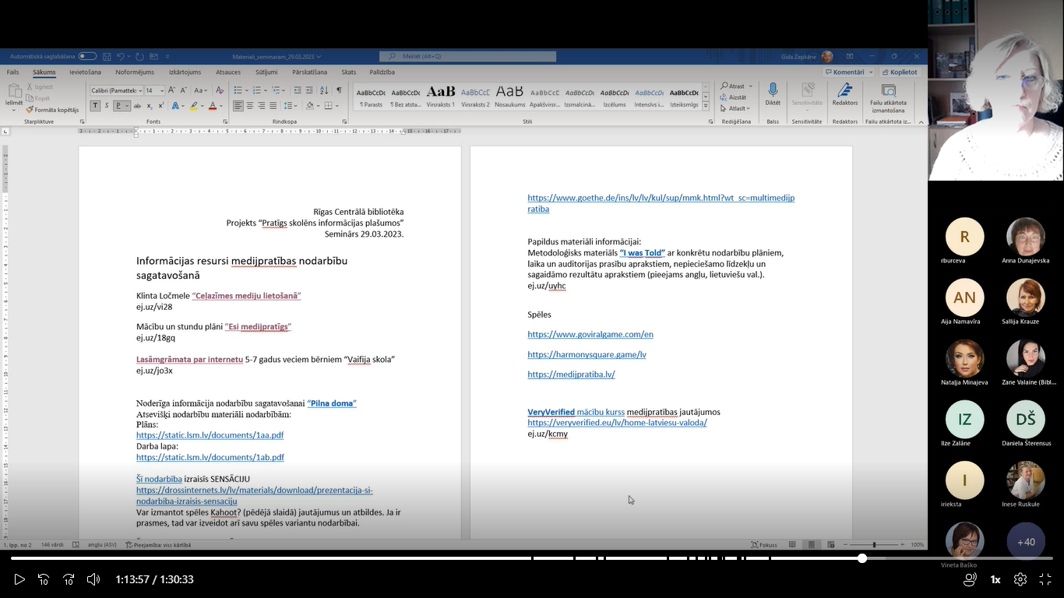Screen dimensions: 1064x598
Task: Click the decrease indent icon
Action: pyautogui.click(x=298, y=90)
